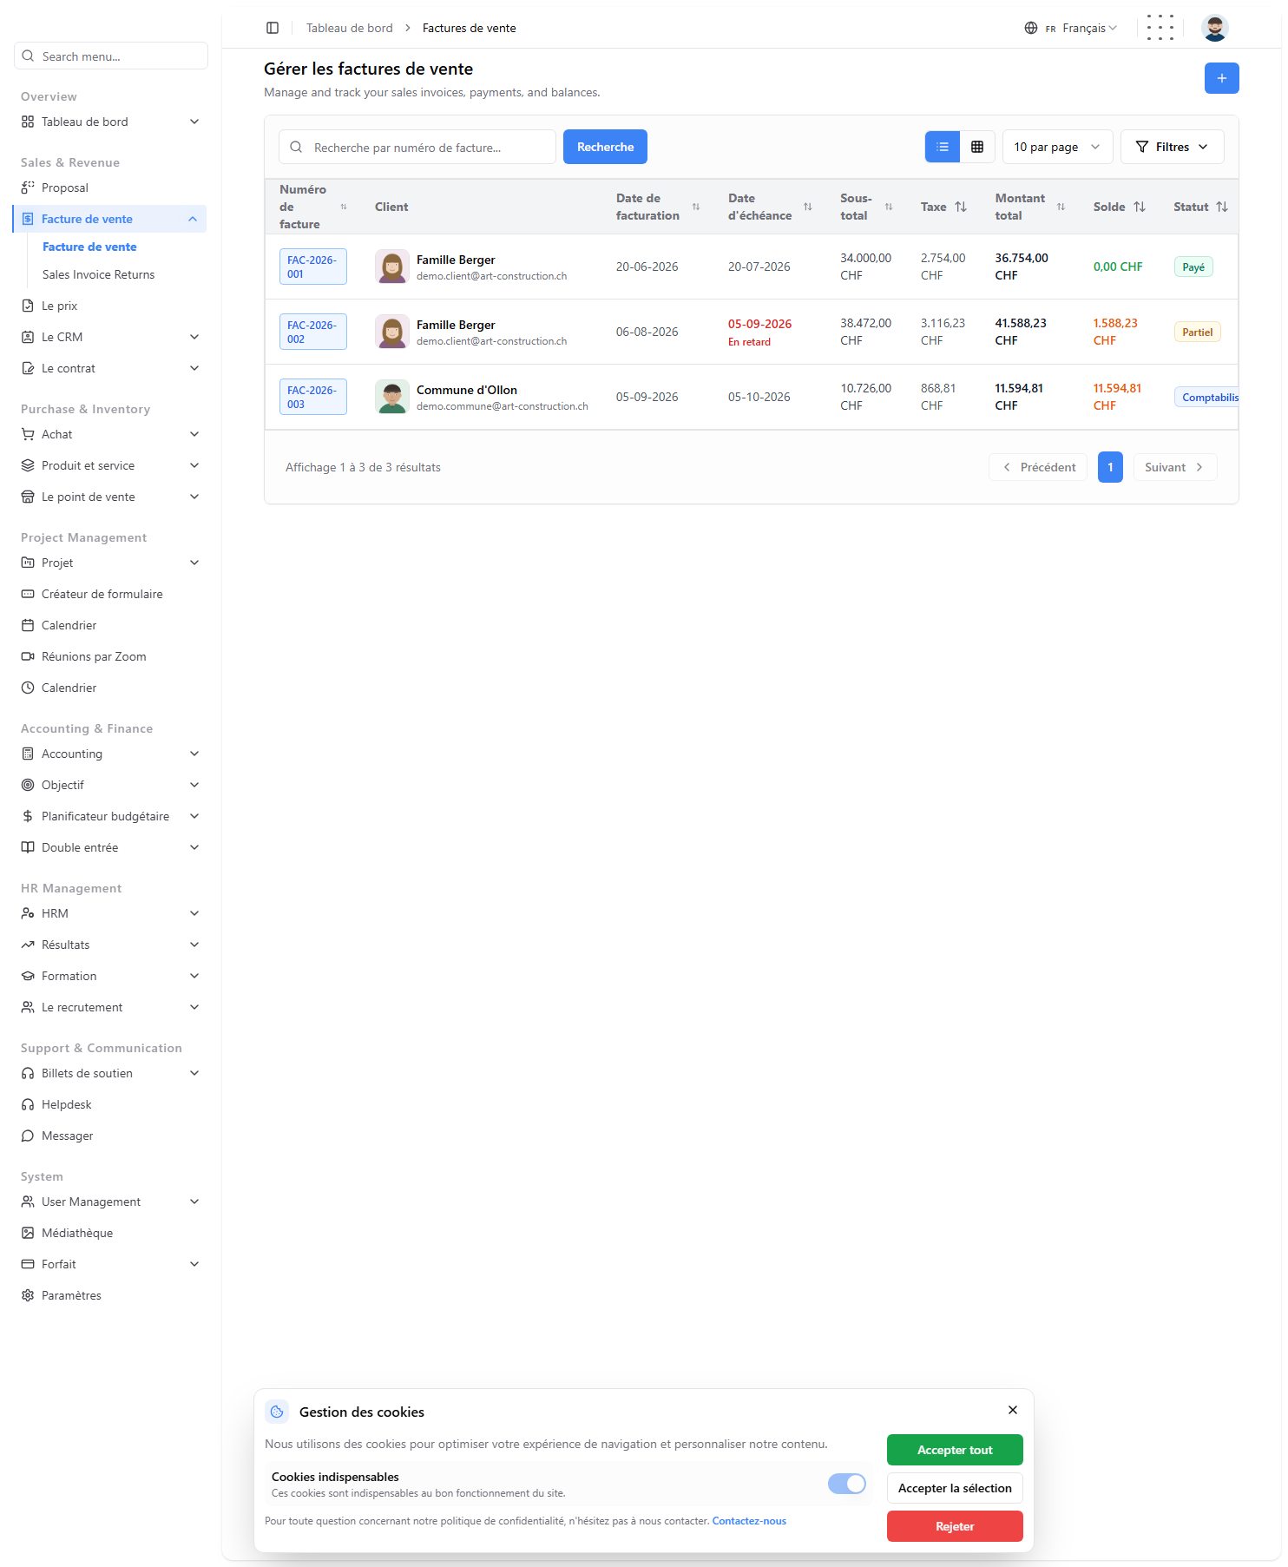Switch to grid view icon
1288x1567 pixels.
click(977, 147)
